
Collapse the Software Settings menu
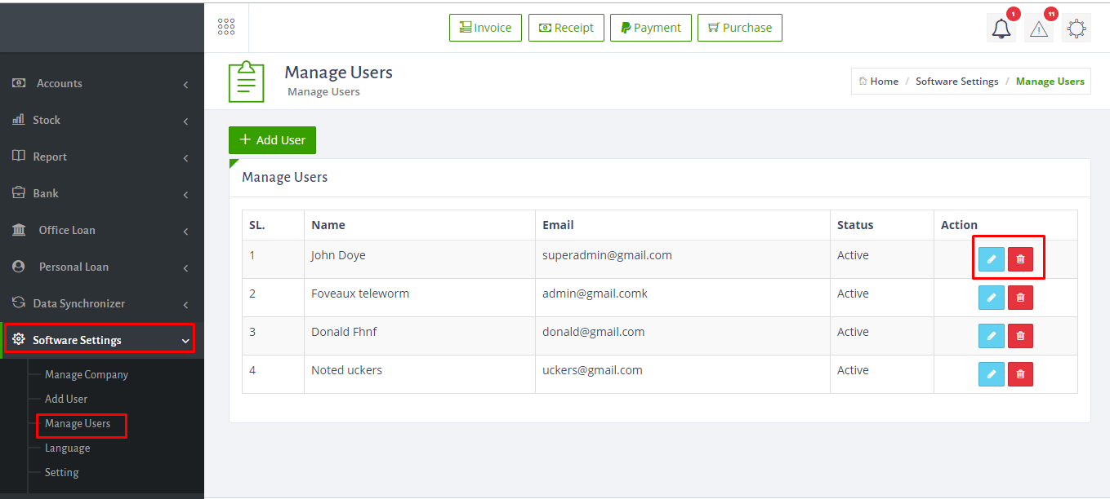(x=77, y=340)
